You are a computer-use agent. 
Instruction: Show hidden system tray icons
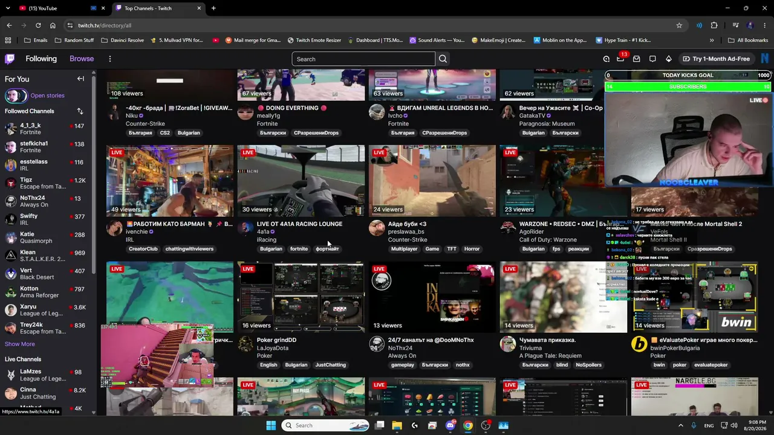[680, 425]
